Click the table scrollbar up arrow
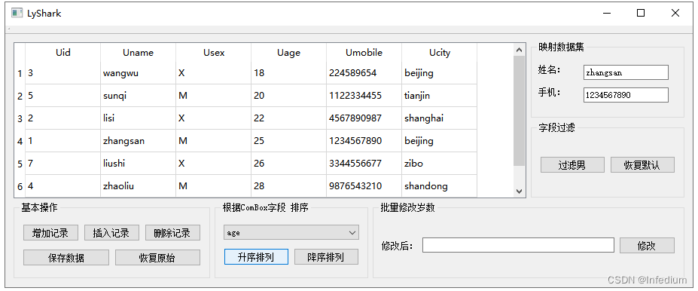This screenshot has width=698, height=291. (519, 50)
